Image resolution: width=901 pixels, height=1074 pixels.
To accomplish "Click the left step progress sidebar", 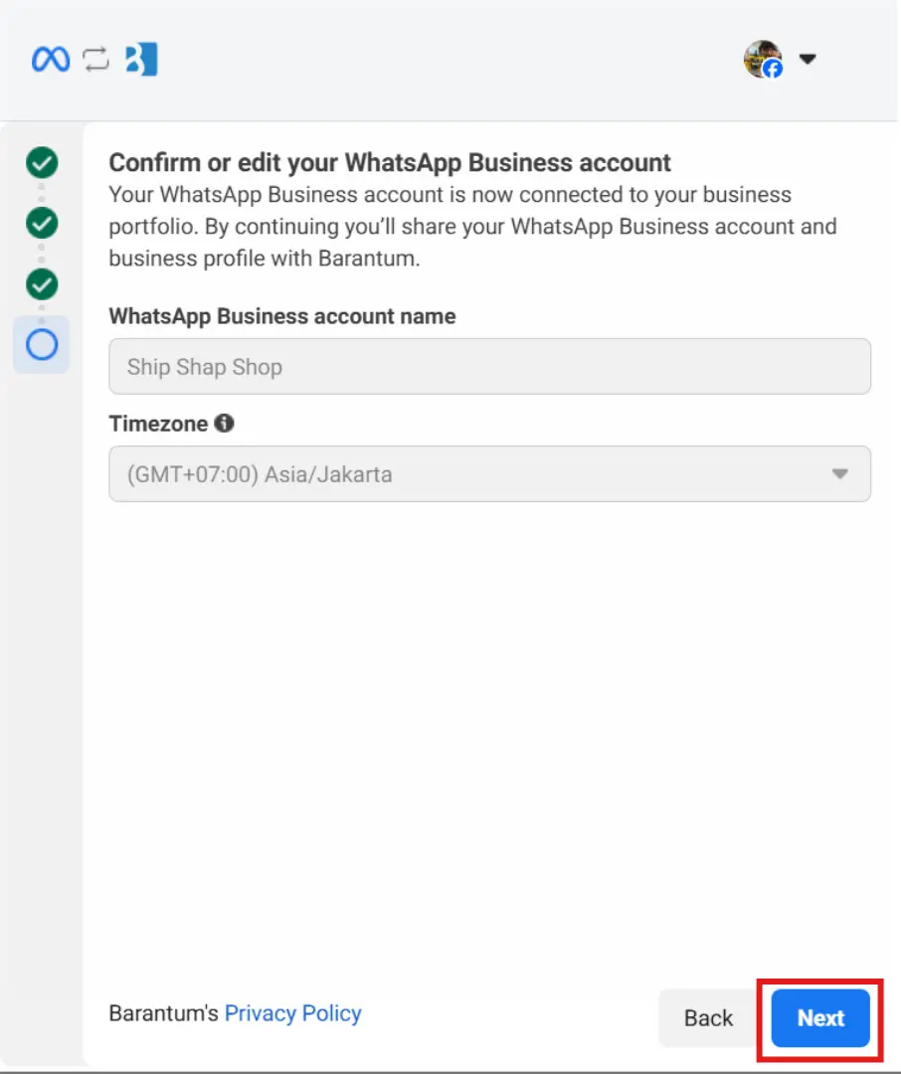I will [41, 597].
